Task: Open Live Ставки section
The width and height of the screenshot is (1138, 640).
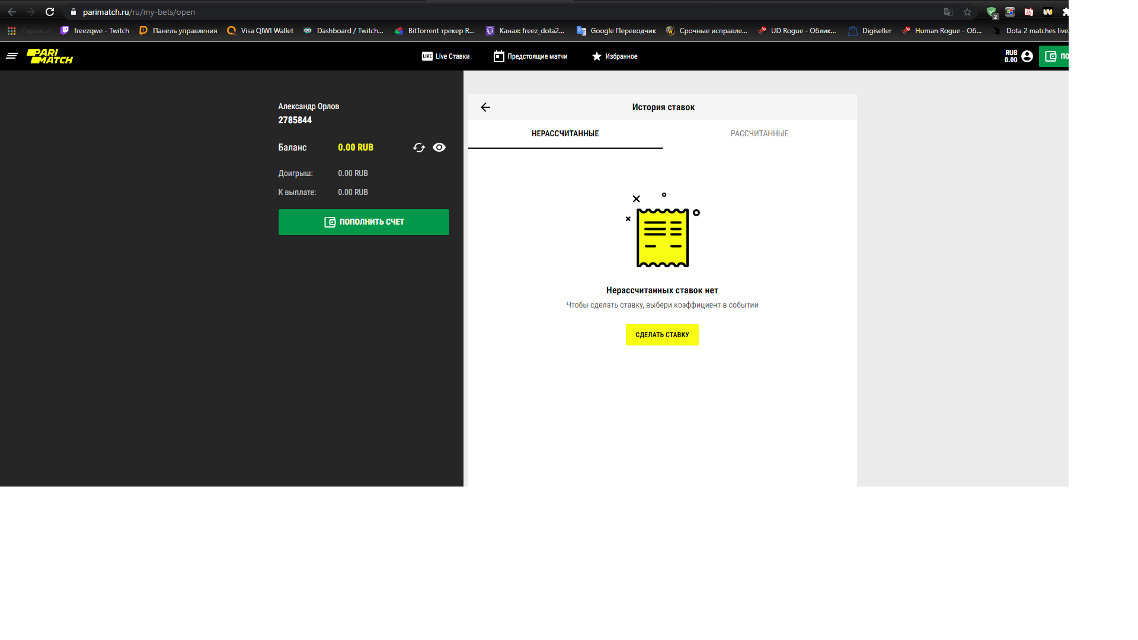Action: pyautogui.click(x=446, y=56)
